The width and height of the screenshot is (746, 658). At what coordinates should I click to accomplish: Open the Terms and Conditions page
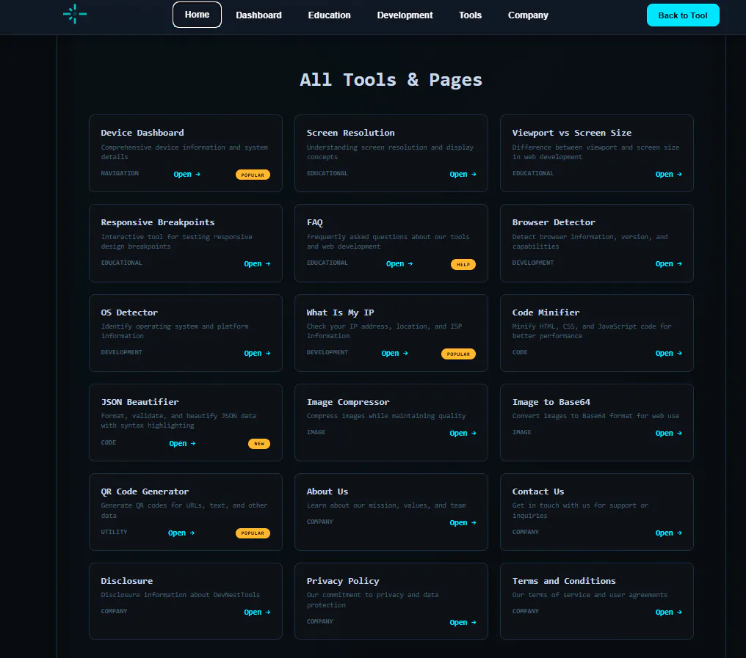point(668,613)
